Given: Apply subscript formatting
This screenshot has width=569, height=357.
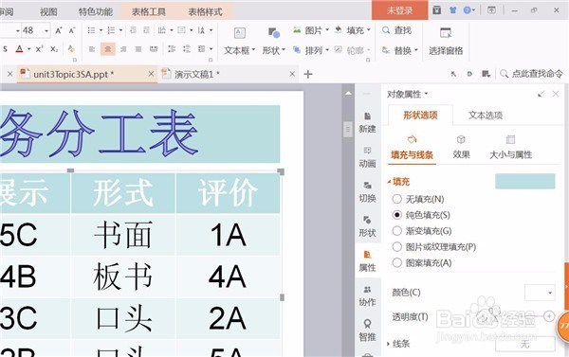Looking at the screenshot, I should pyautogui.click(x=54, y=49).
